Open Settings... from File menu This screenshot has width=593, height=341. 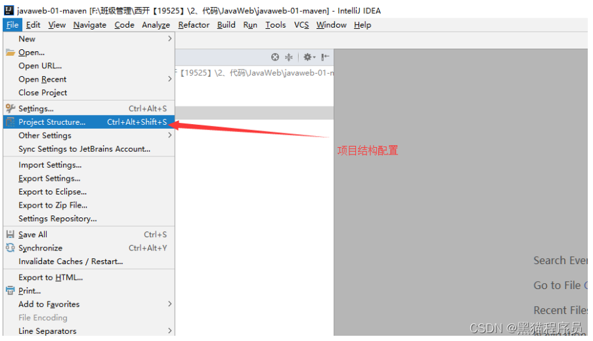[89, 108]
